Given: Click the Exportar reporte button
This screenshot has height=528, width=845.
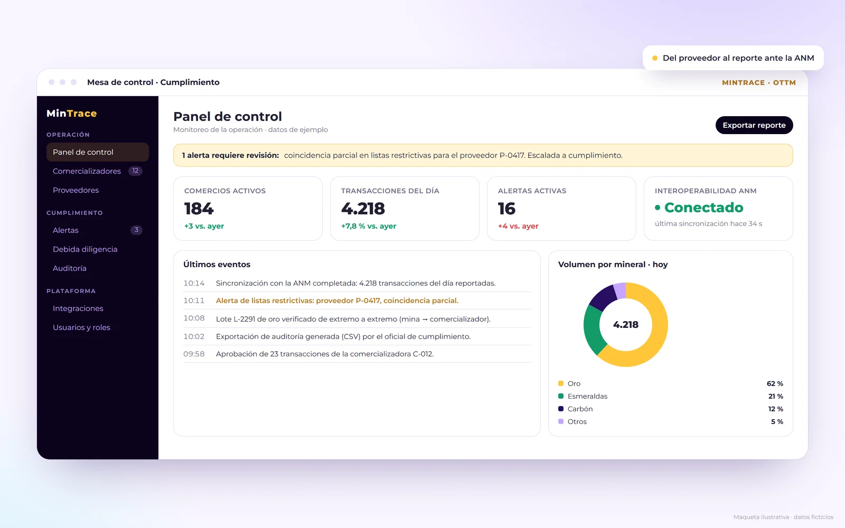Looking at the screenshot, I should tap(754, 125).
